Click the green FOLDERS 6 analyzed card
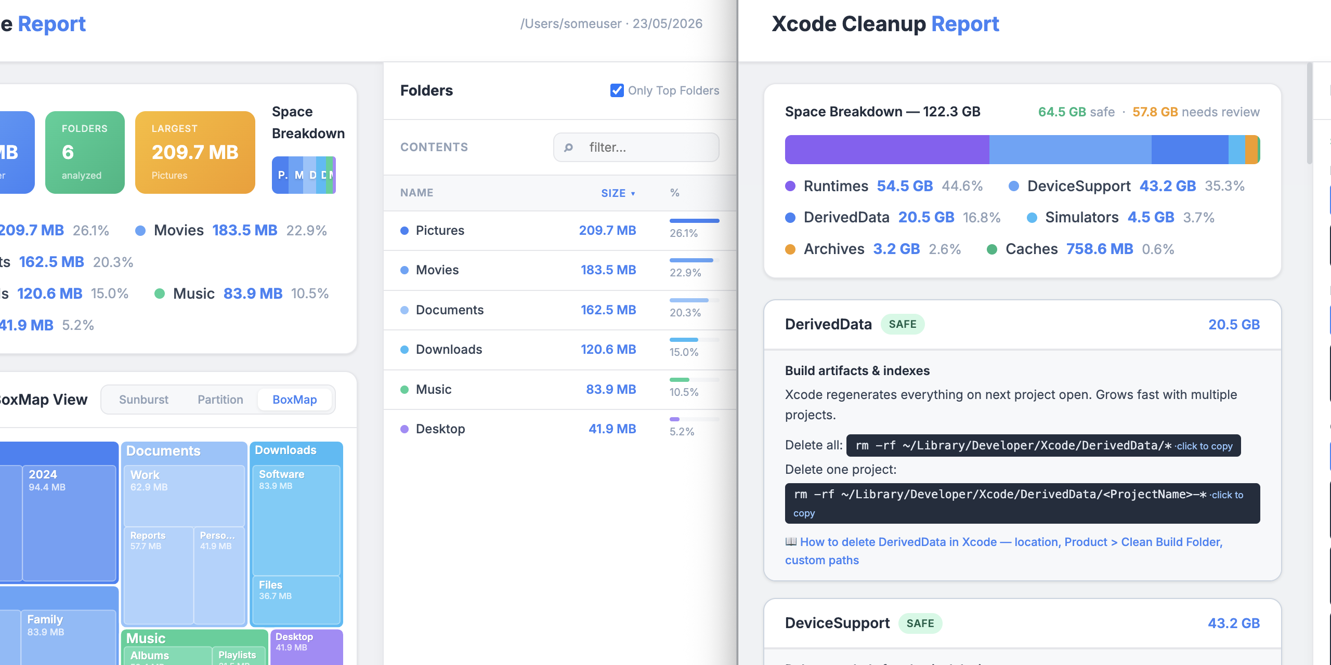 coord(85,152)
